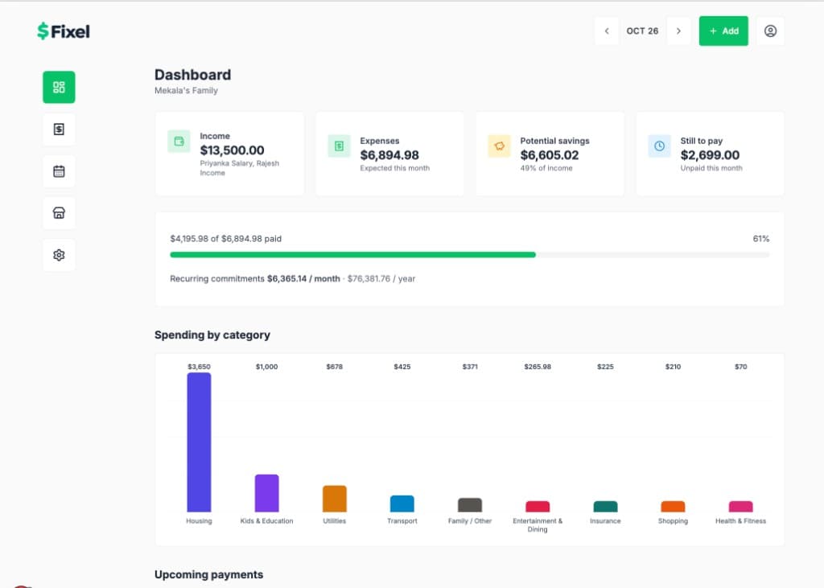
Task: Click the 61% progress label
Action: (761, 239)
